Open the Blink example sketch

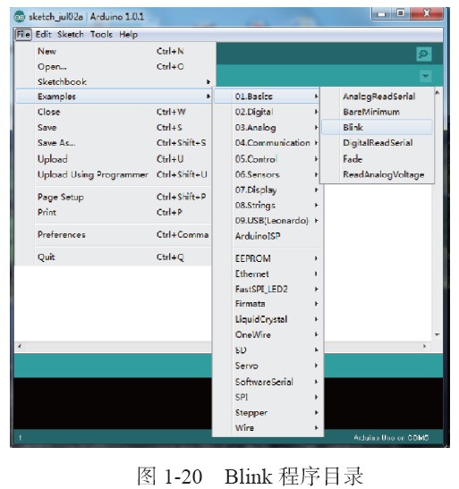(378, 128)
